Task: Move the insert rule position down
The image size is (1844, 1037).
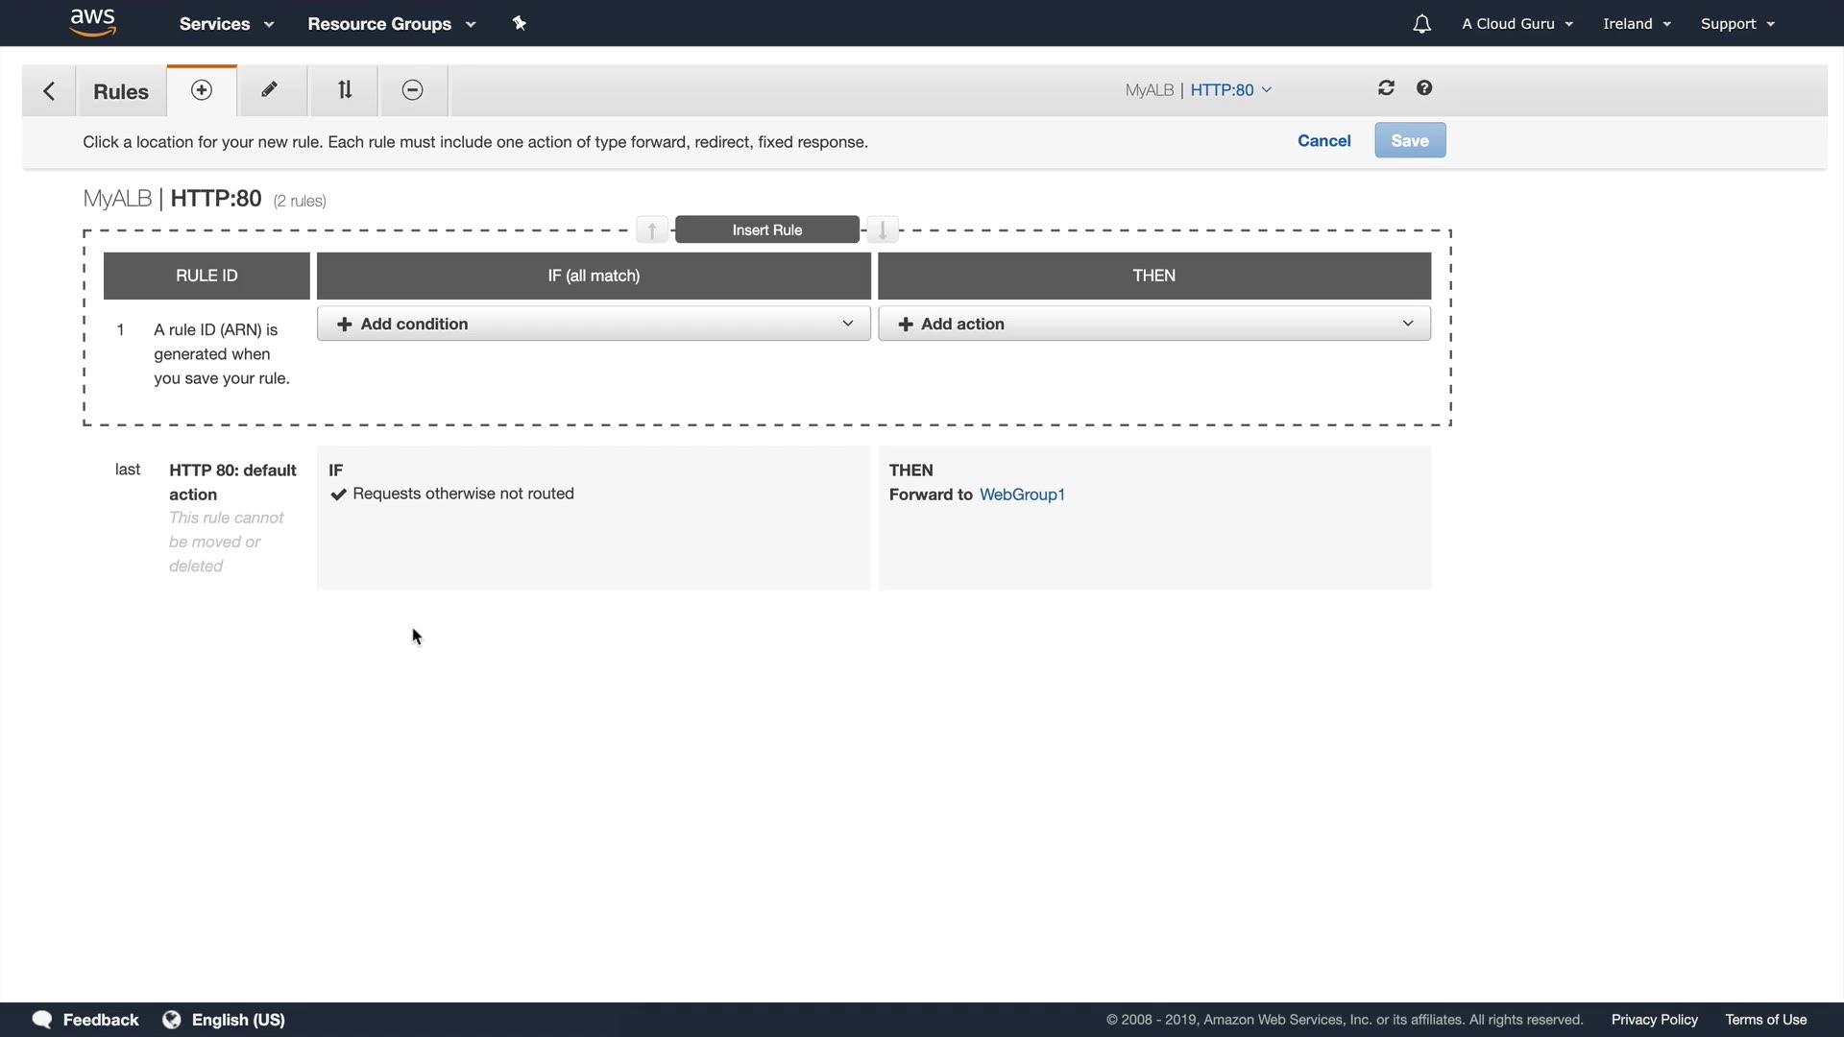Action: coord(883,230)
